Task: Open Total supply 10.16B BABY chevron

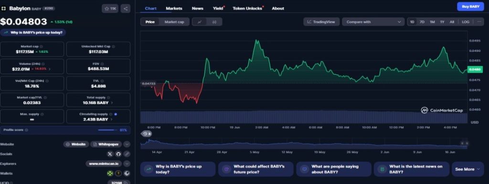Action: click(112, 102)
